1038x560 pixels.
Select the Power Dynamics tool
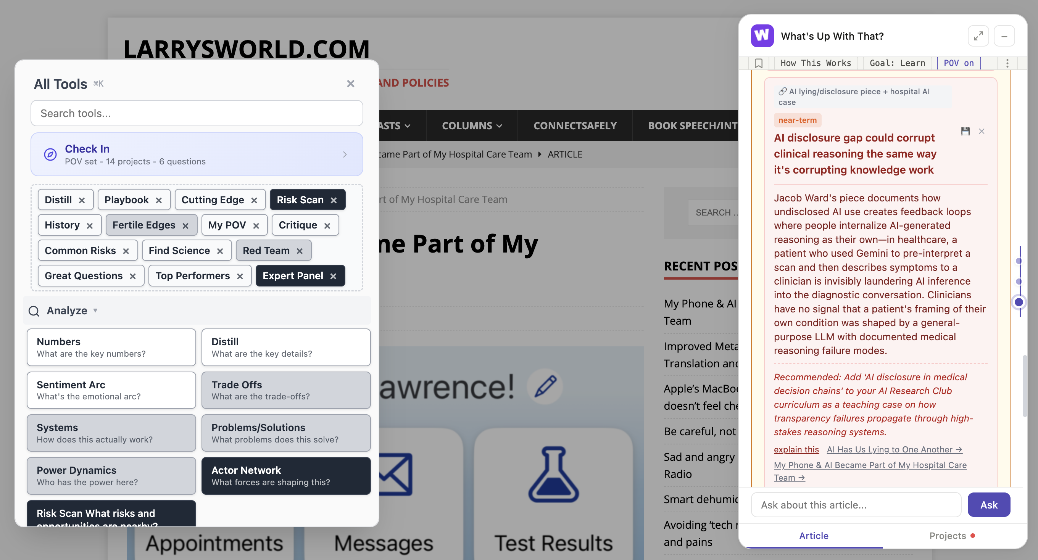(x=111, y=476)
